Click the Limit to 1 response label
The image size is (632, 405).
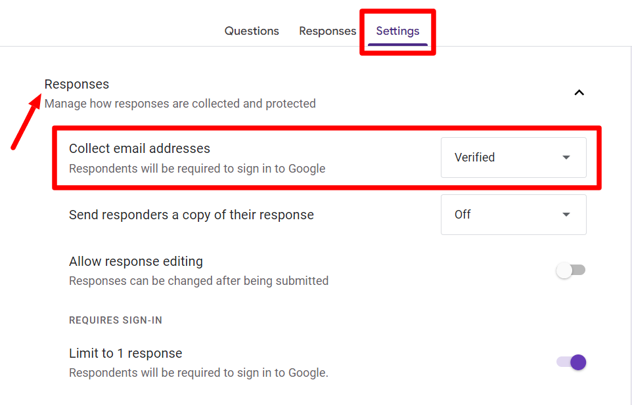coord(125,353)
